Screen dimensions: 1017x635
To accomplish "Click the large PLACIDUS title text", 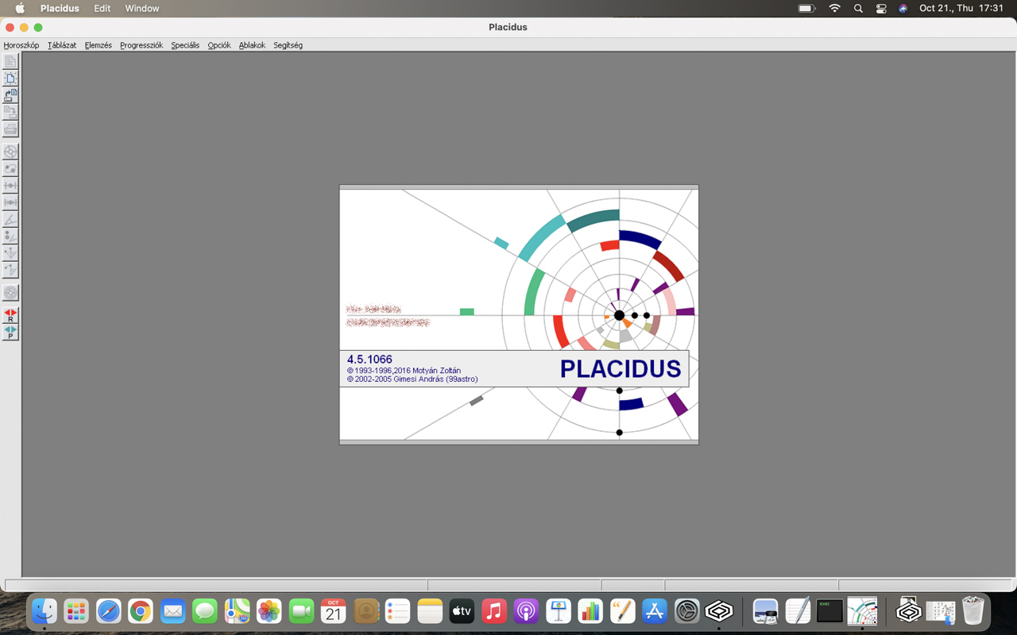I will tap(621, 369).
